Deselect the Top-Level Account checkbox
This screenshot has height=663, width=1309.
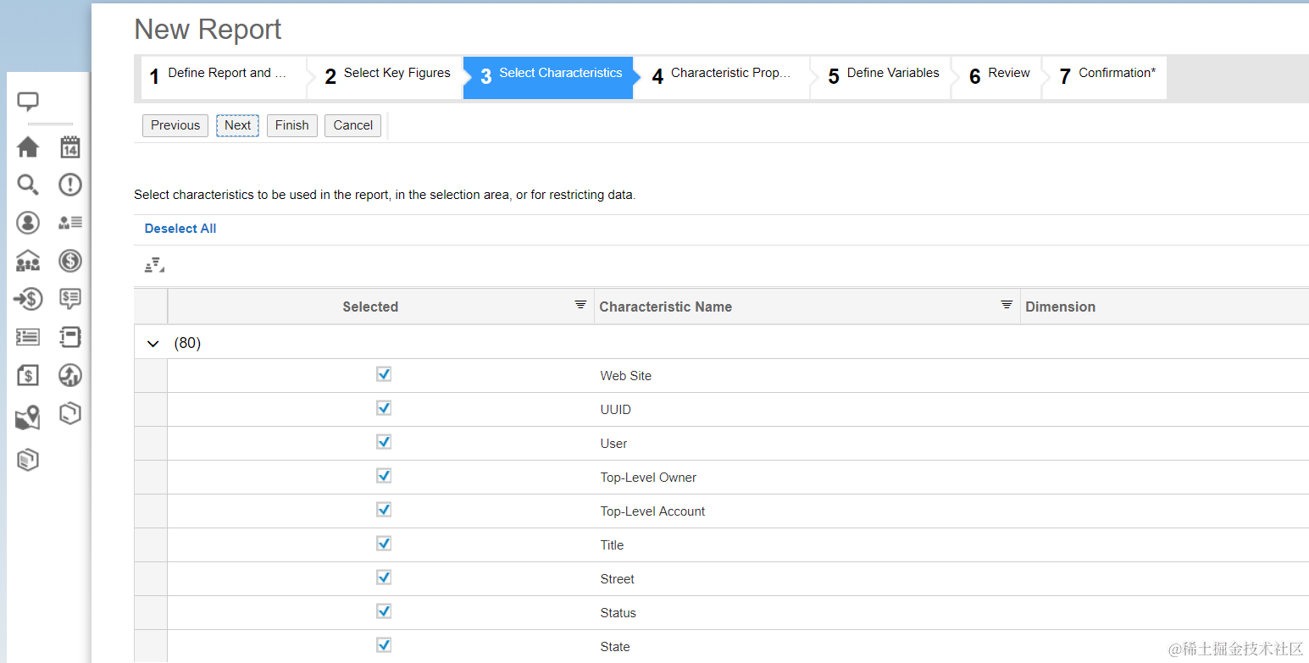384,510
